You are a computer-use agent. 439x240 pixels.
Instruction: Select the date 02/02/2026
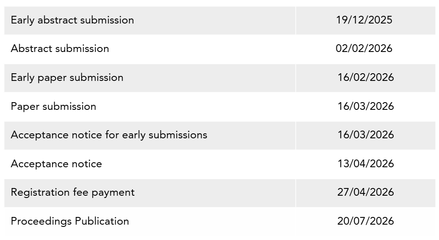(x=364, y=49)
